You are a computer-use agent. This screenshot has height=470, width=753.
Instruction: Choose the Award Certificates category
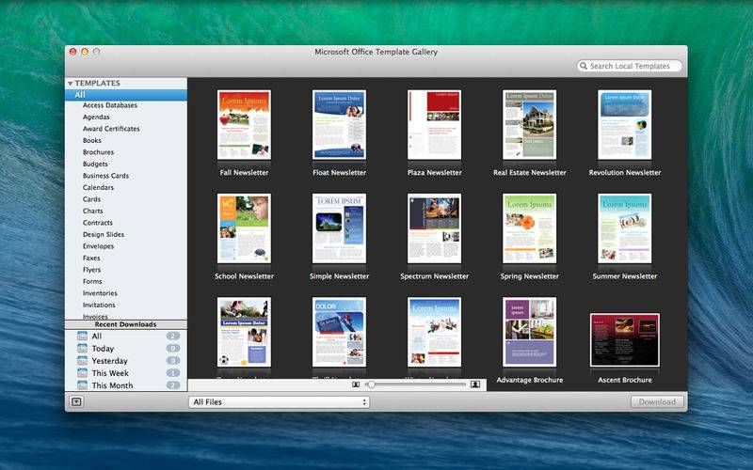(111, 129)
